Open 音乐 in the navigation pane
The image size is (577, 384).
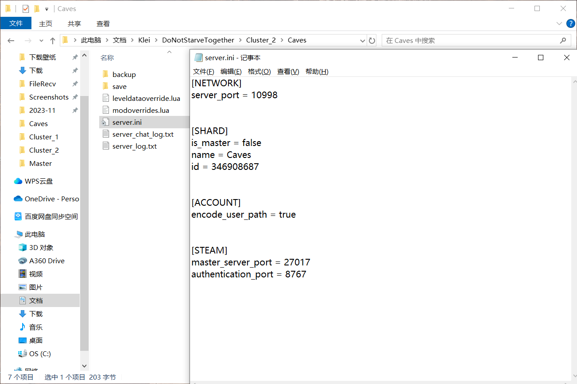(36, 327)
